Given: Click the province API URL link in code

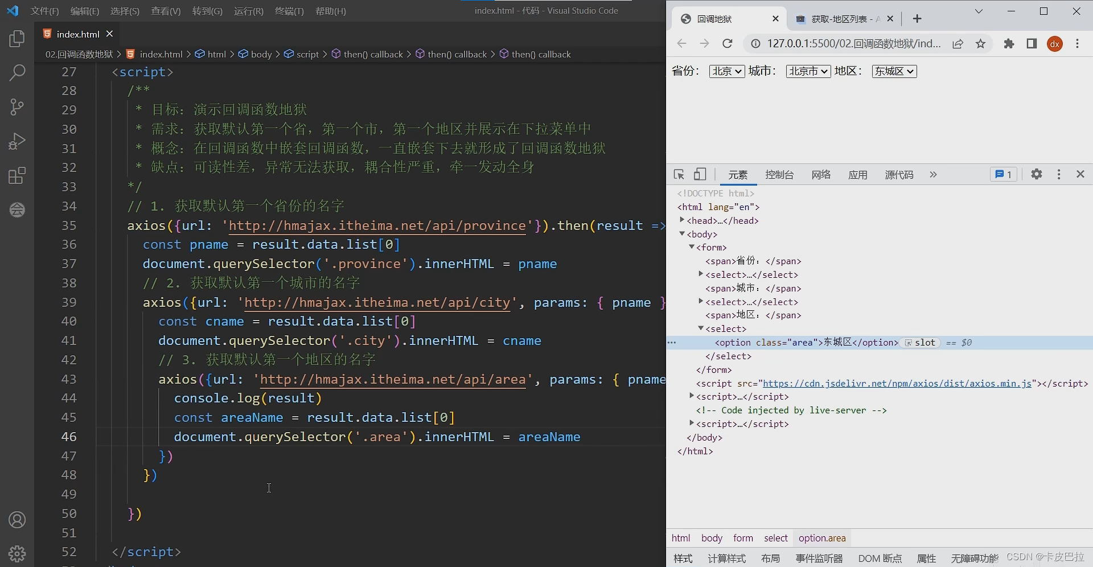Looking at the screenshot, I should coord(377,225).
